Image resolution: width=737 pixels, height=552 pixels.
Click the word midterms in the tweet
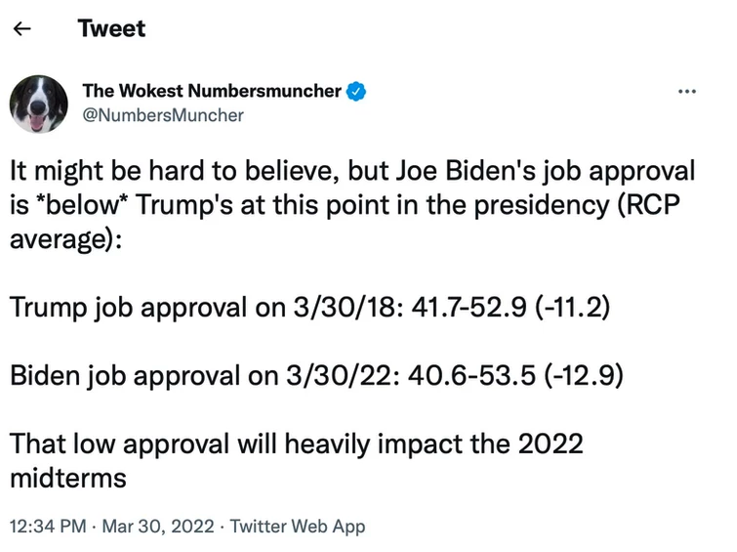tap(69, 477)
